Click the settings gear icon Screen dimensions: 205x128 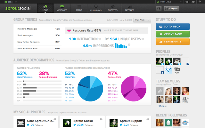click(200, 2)
